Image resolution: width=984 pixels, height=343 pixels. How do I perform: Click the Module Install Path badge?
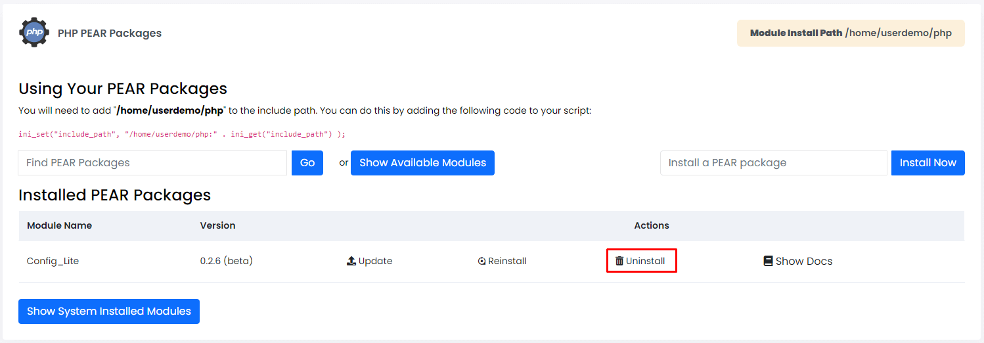click(851, 33)
